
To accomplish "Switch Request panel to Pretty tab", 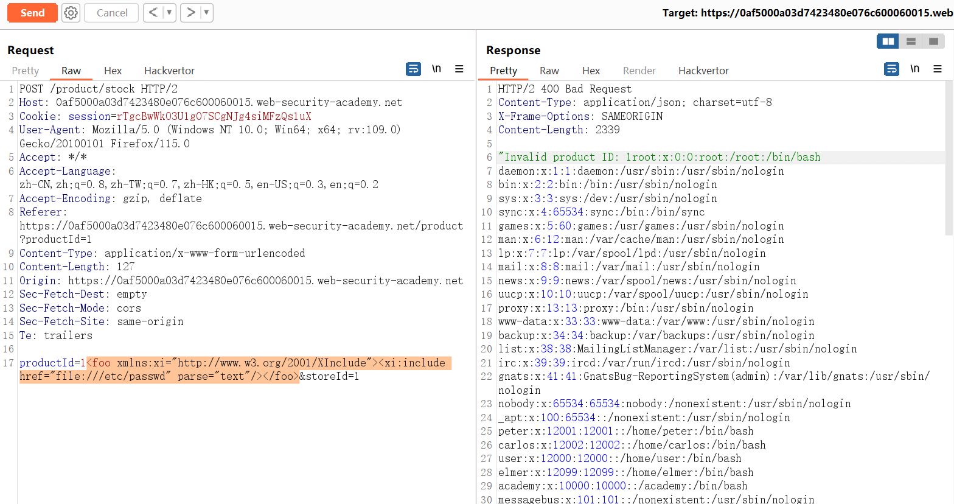I will pyautogui.click(x=26, y=71).
